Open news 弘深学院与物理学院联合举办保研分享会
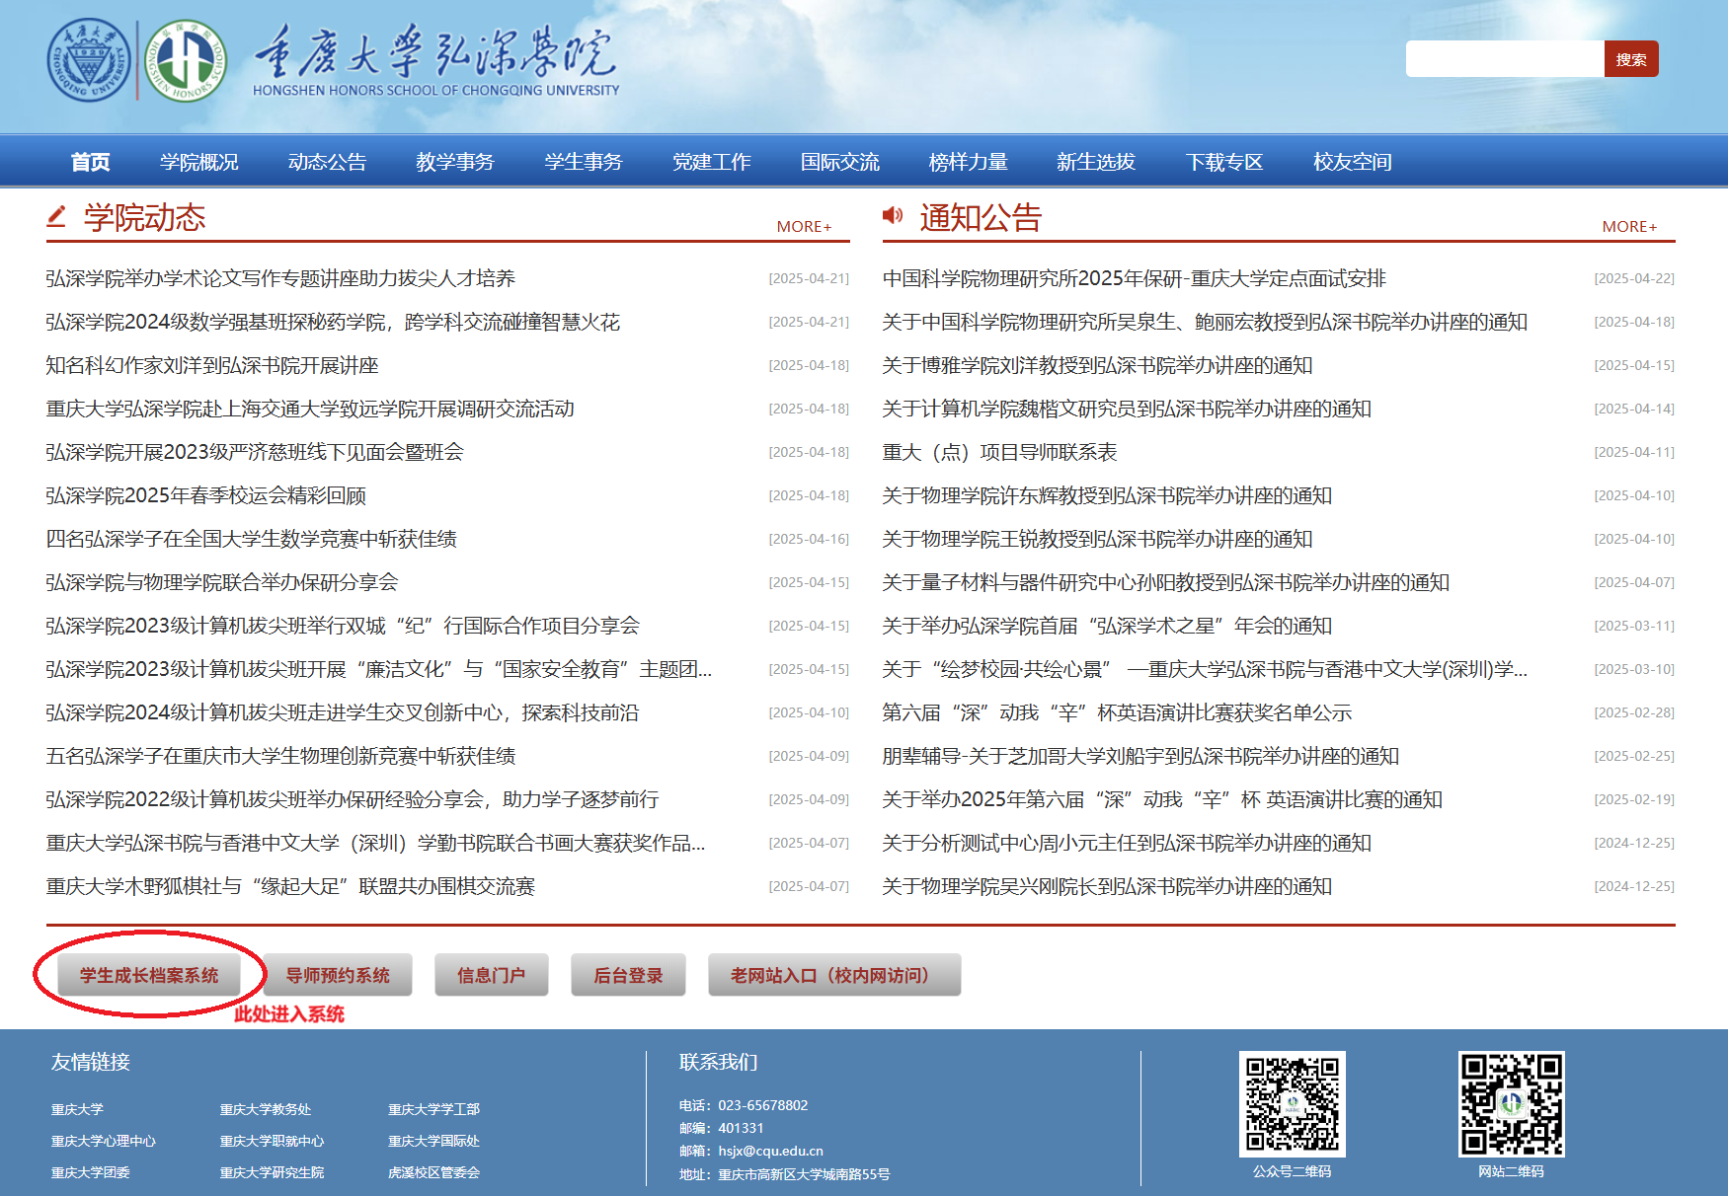 pos(222,582)
